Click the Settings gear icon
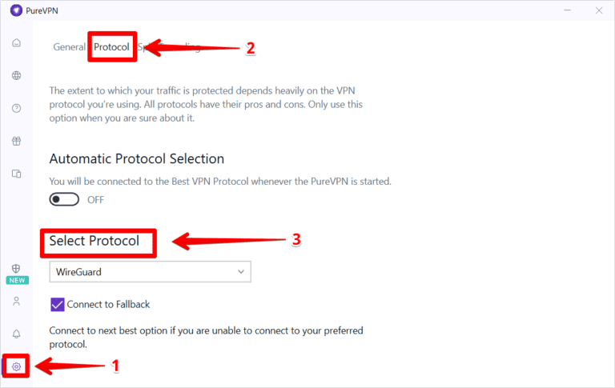This screenshot has width=615, height=388. (x=16, y=366)
